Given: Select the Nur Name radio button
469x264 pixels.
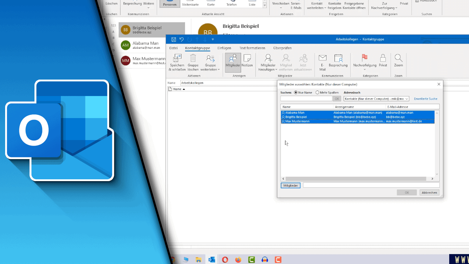Looking at the screenshot, I should point(296,93).
